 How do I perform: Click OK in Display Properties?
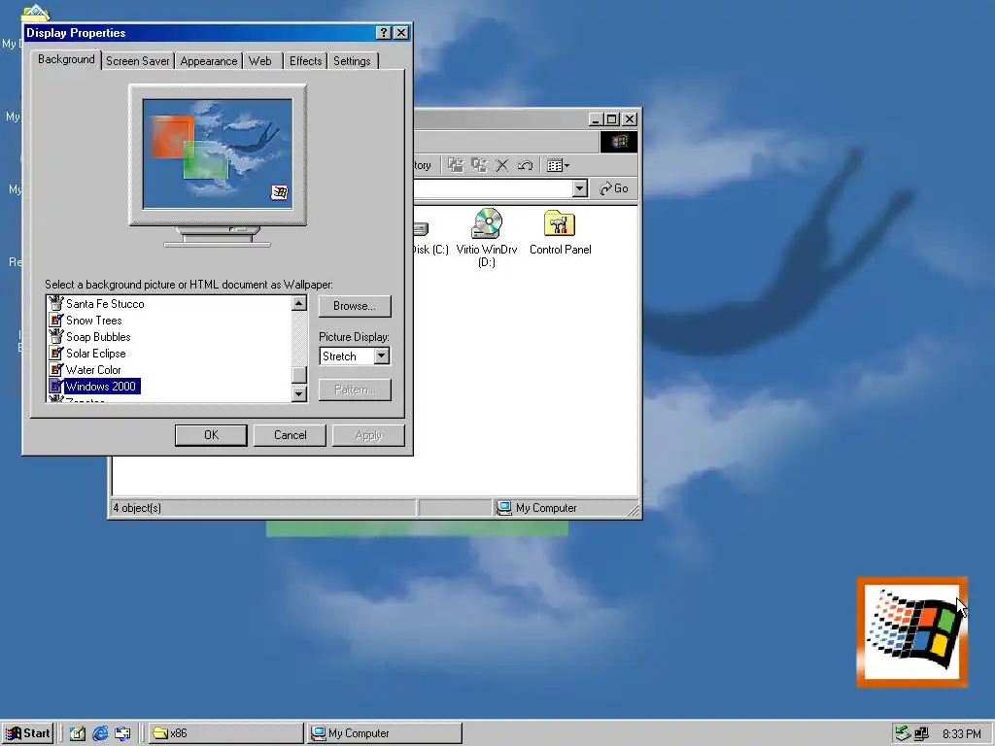point(211,435)
